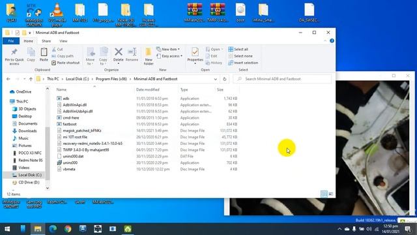Show hidden system tray icons
This screenshot has height=235, width=417.
click(x=339, y=229)
